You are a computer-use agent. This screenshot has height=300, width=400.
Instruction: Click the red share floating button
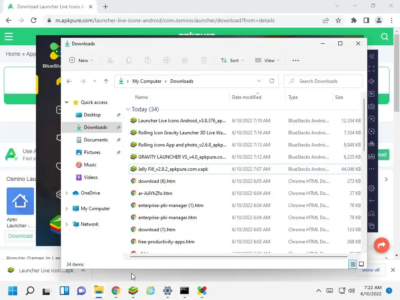pyautogui.click(x=381, y=245)
